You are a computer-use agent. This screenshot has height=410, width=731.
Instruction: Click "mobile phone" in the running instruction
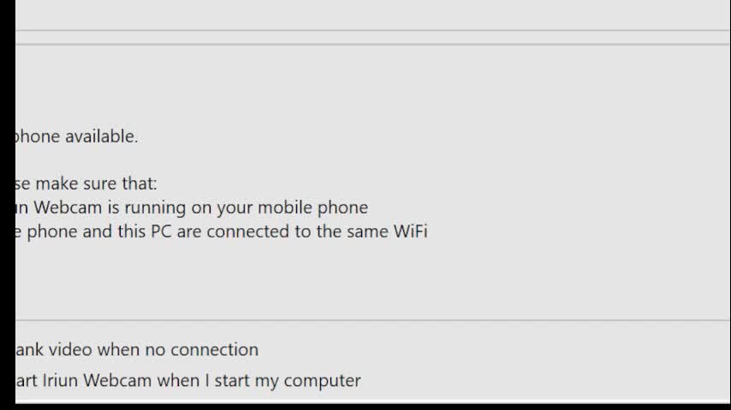312,208
